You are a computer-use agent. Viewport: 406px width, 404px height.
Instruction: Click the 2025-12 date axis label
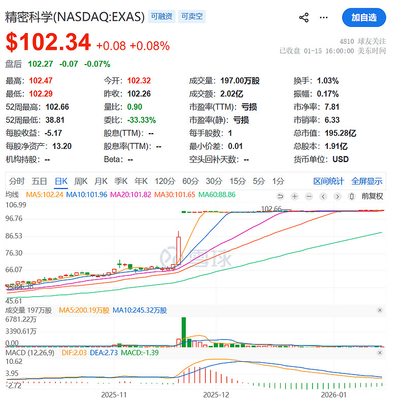tap(216, 395)
